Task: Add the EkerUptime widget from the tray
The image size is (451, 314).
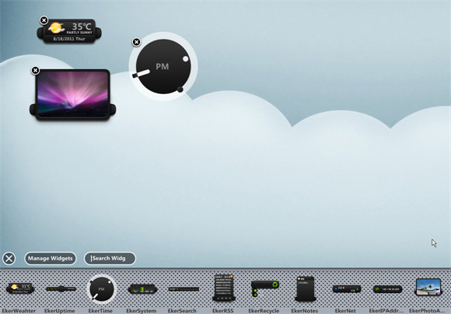Action: [x=61, y=289]
